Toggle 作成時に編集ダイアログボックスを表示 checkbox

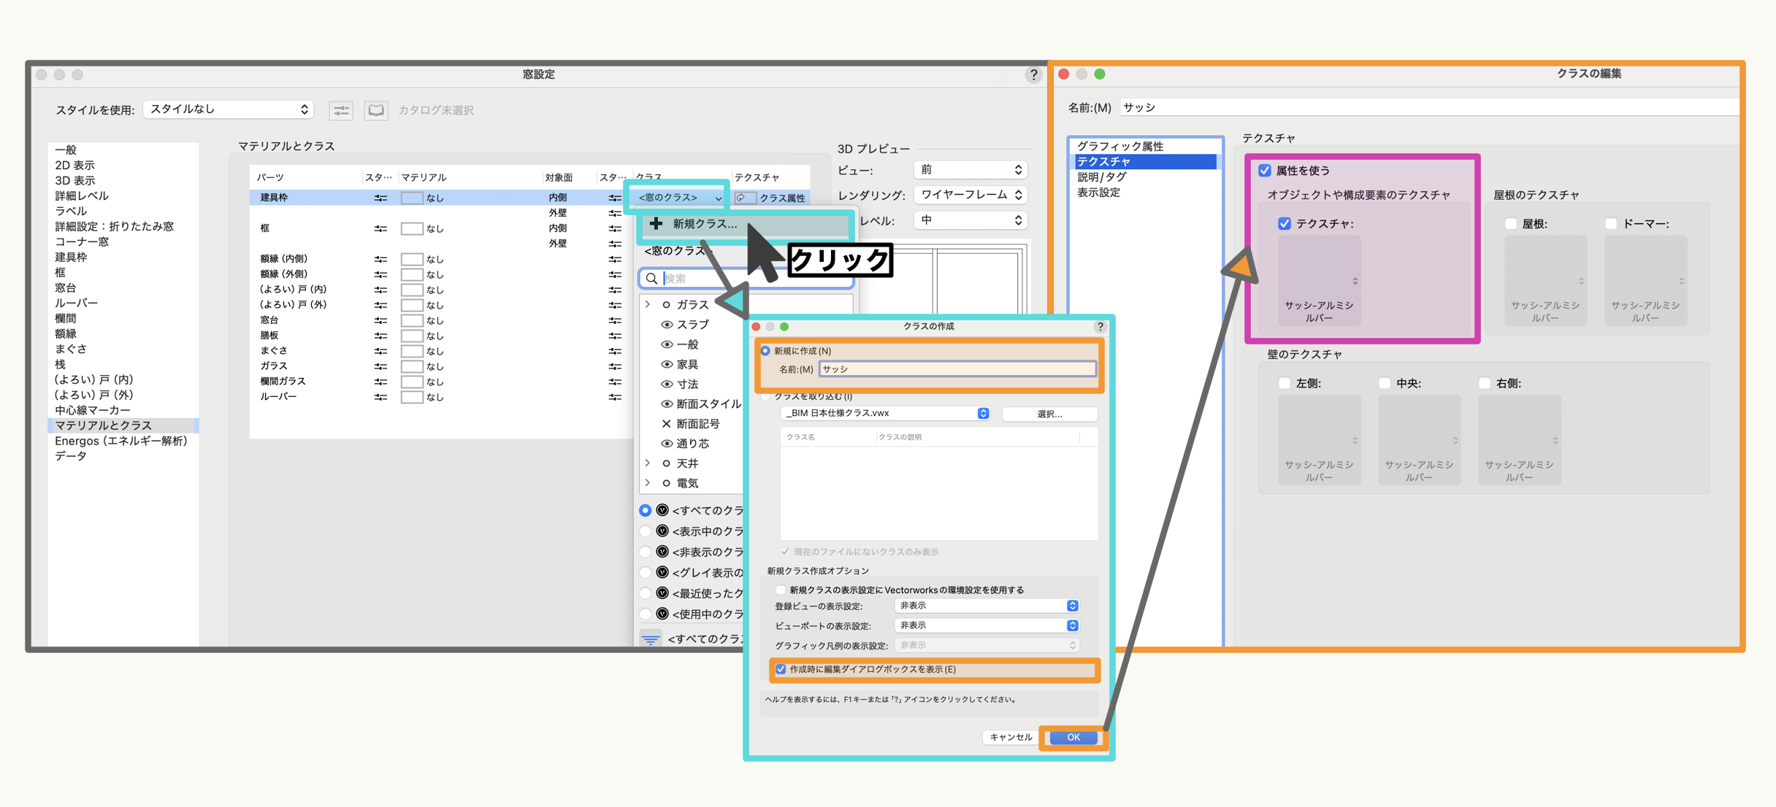tap(781, 669)
